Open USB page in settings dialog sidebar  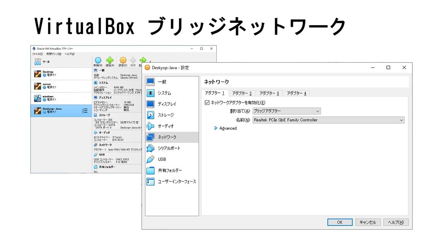pyautogui.click(x=172, y=159)
